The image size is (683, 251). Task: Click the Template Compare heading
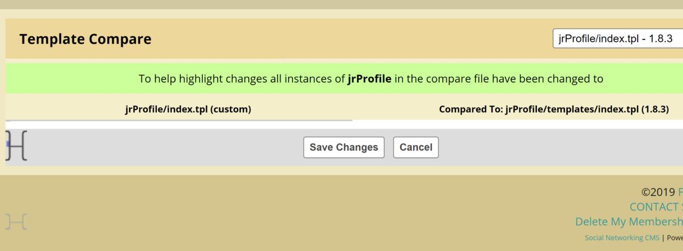click(x=85, y=39)
